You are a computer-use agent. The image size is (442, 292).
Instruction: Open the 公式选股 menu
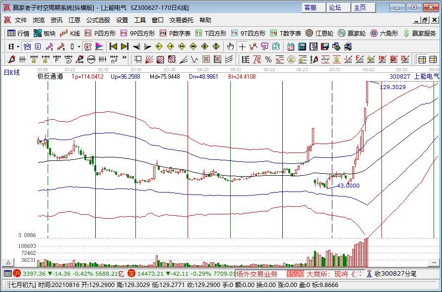(x=98, y=20)
